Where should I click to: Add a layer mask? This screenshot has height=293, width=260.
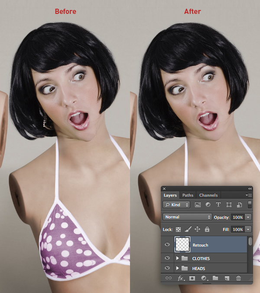pyautogui.click(x=192, y=278)
